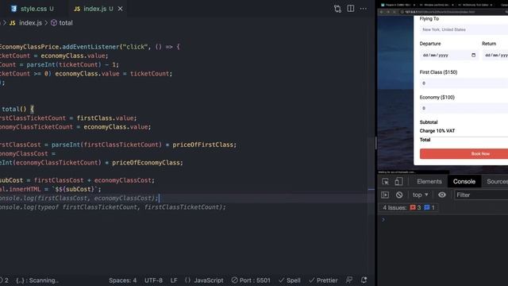Change indentation via Spaces: 4
Image resolution: width=508 pixels, height=286 pixels.
click(122, 280)
